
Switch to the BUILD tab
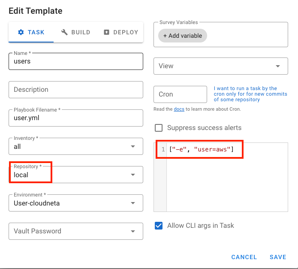click(x=75, y=32)
